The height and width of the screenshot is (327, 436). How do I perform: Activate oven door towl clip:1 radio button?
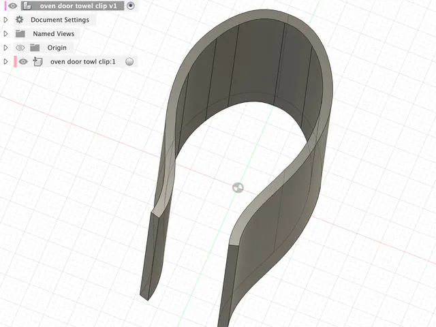[129, 61]
